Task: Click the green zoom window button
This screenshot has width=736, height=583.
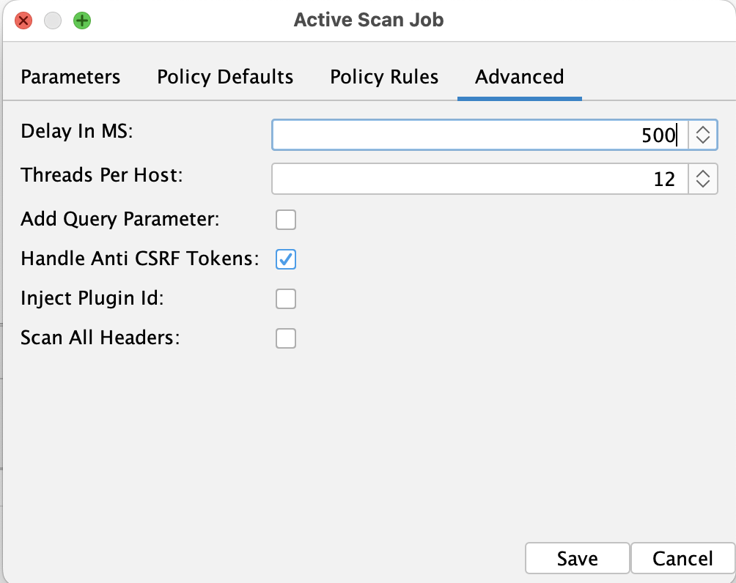Action: pos(81,21)
